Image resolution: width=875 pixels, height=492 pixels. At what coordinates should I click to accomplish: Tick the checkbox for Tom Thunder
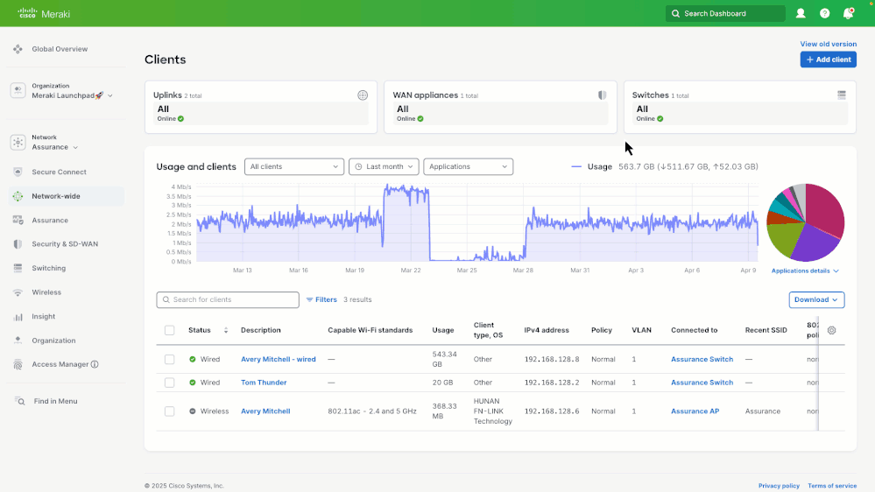(x=170, y=383)
